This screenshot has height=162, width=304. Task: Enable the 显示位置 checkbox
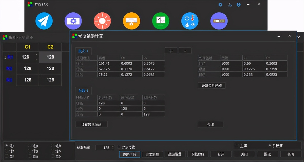(119, 147)
